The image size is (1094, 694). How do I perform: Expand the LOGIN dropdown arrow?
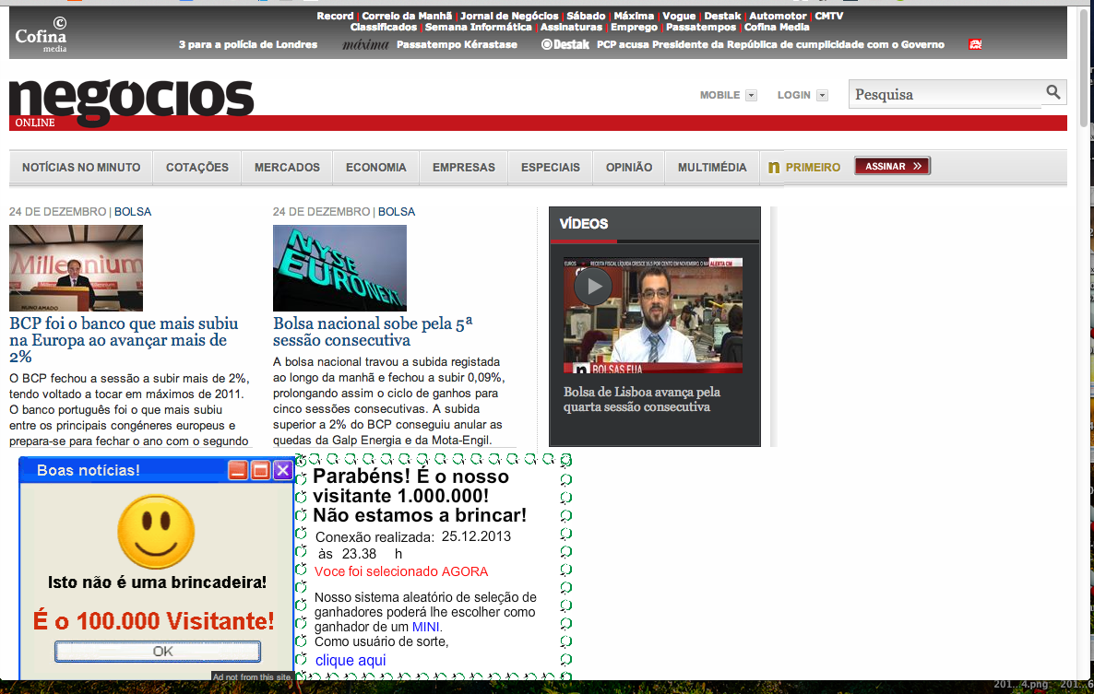823,96
